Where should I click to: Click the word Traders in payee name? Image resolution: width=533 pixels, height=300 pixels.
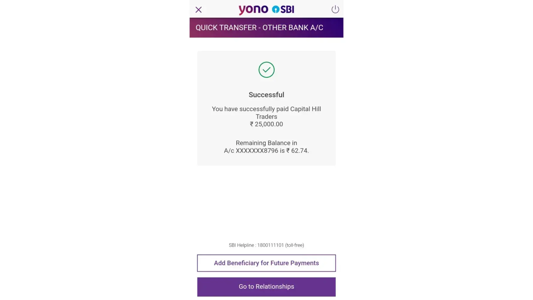click(x=266, y=117)
